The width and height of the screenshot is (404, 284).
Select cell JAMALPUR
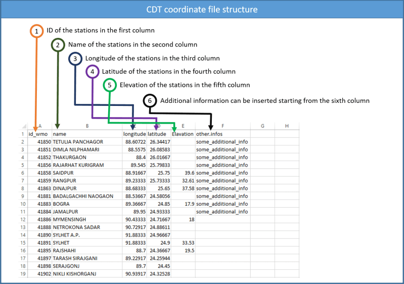[87, 212]
